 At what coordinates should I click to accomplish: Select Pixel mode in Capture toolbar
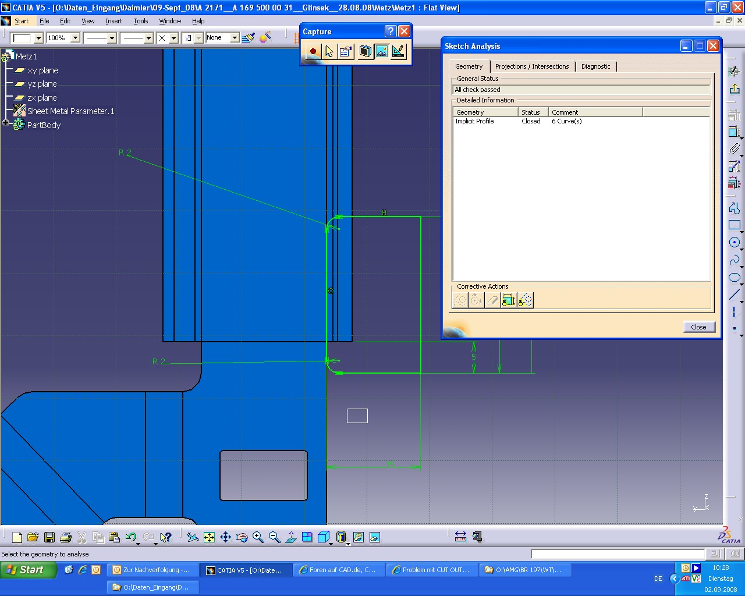382,52
